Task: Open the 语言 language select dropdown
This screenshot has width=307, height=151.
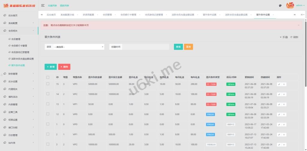Action: (78, 47)
